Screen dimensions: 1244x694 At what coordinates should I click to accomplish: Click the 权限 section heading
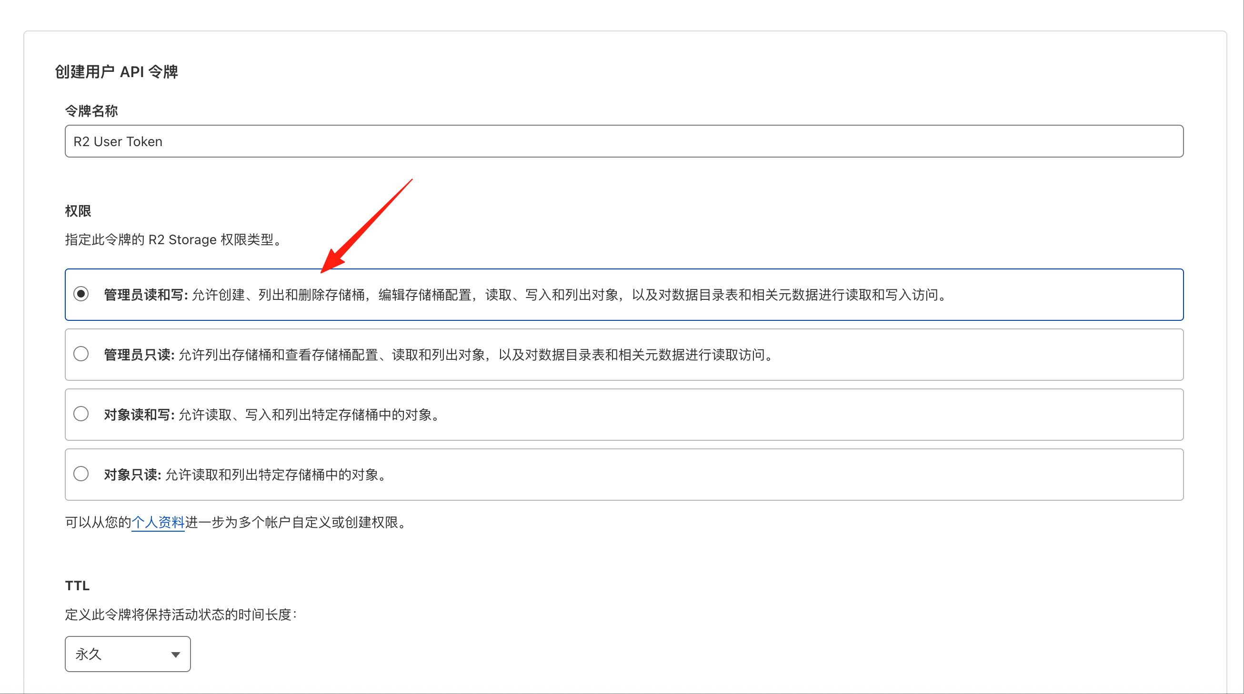pyautogui.click(x=78, y=211)
